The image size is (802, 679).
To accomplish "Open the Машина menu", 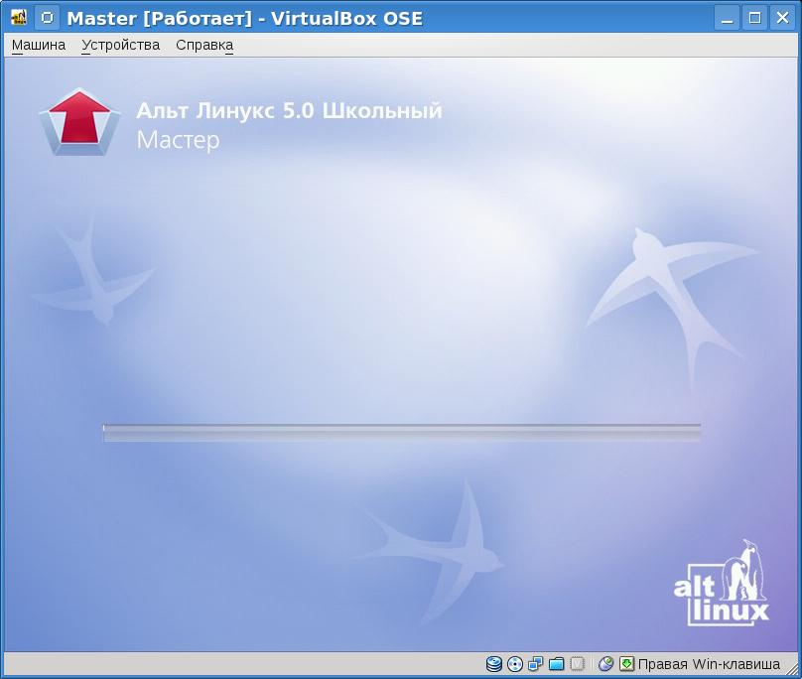I will tap(39, 45).
